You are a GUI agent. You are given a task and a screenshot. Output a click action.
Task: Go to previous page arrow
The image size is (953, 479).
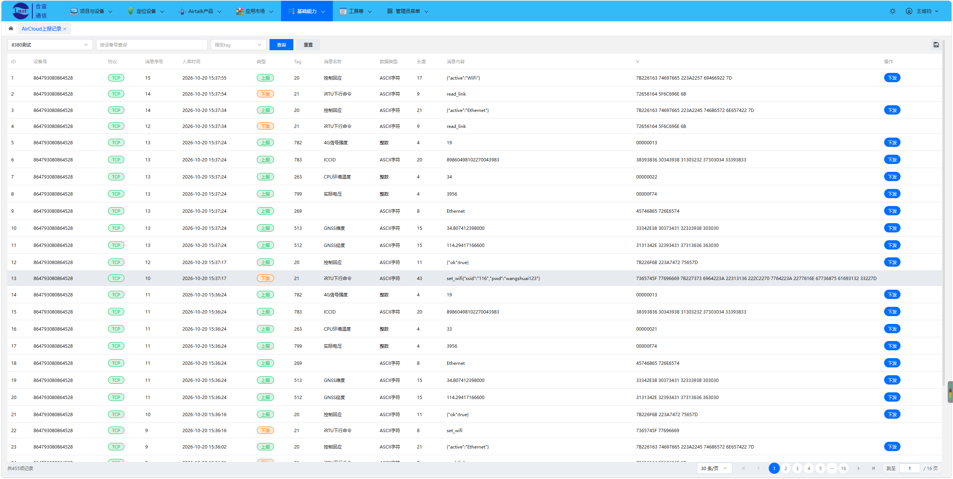click(758, 468)
